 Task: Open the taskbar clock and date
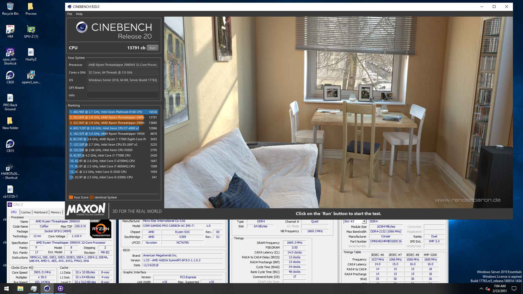[x=500, y=289]
